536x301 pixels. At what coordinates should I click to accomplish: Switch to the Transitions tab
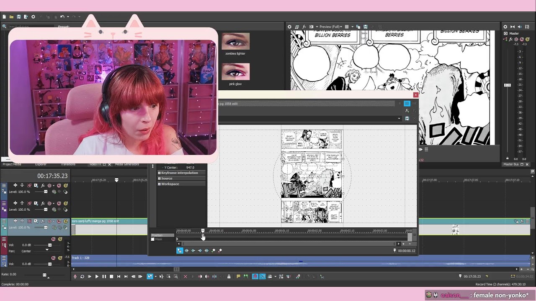click(68, 164)
